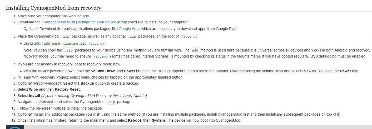Click the adb code tag in the Note
The width and height of the screenshot is (372, 129).
(195, 50)
